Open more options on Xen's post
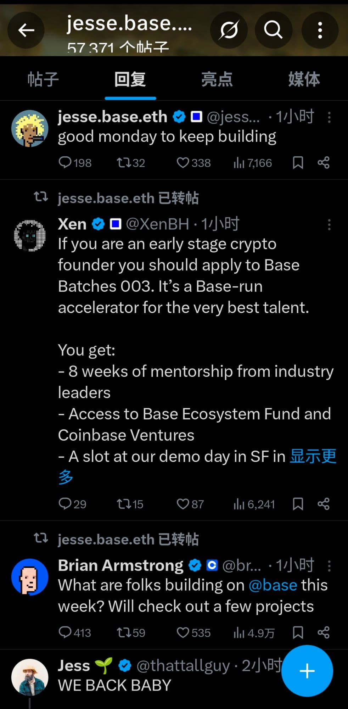 pyautogui.click(x=329, y=225)
